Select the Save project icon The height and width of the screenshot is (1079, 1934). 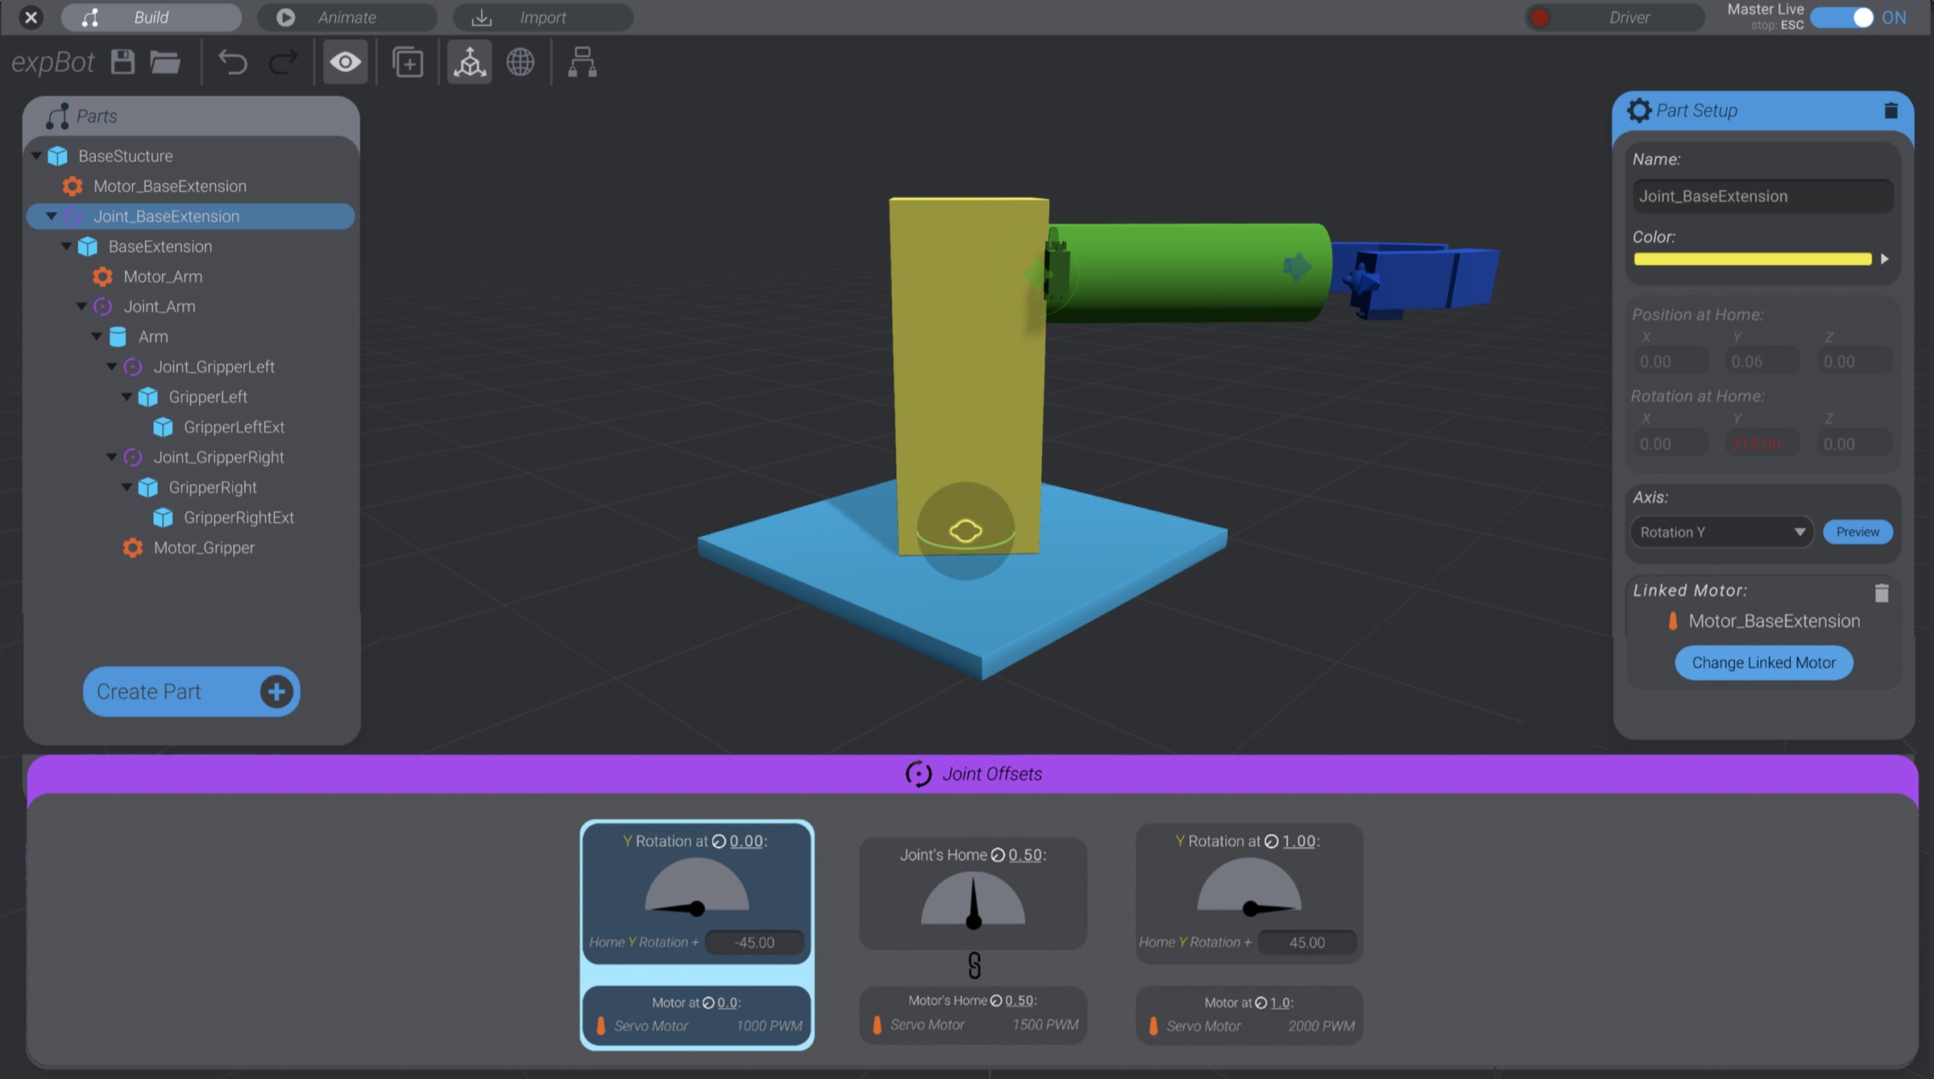122,62
